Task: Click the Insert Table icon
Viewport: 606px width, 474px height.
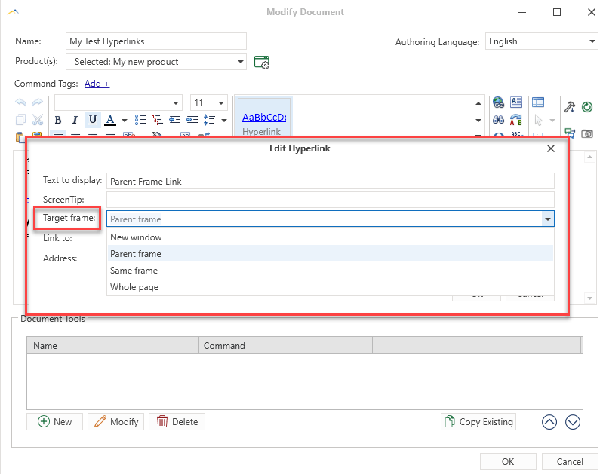Action: pos(538,102)
